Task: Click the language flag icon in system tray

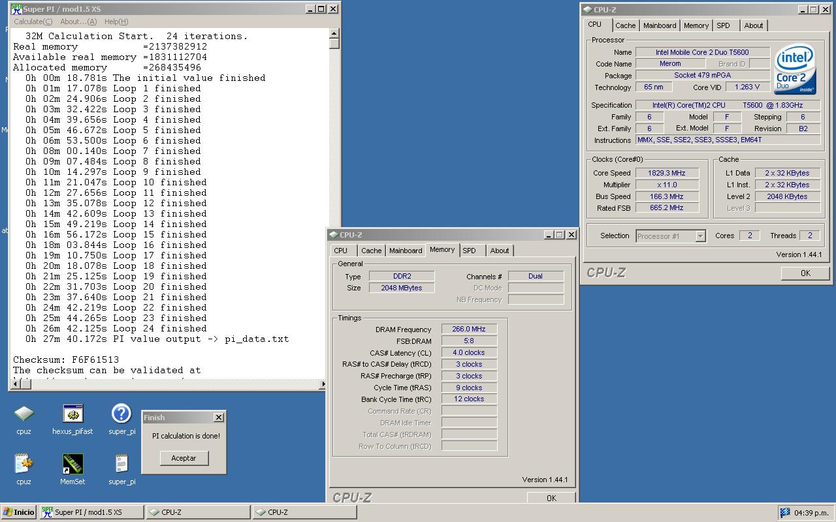Action: (784, 512)
